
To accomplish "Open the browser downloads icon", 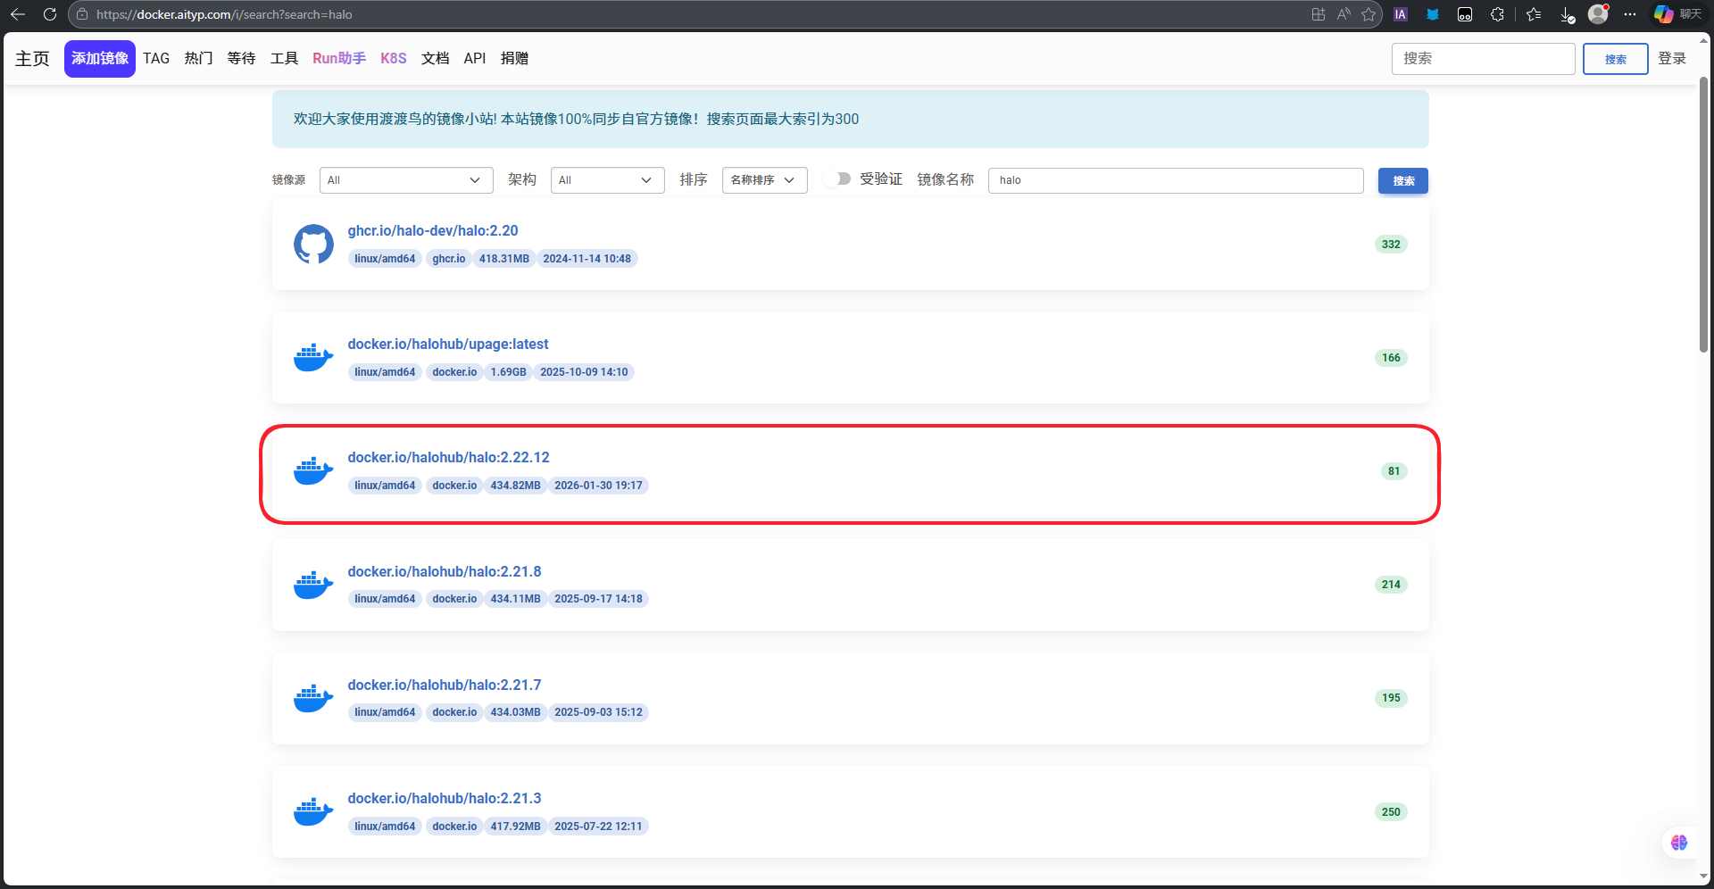I will (x=1567, y=14).
